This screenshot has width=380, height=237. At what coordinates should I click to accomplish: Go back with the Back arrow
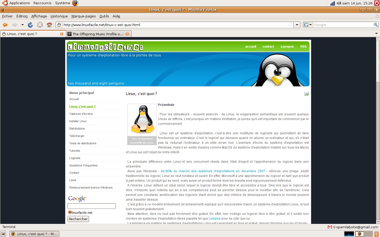point(5,25)
